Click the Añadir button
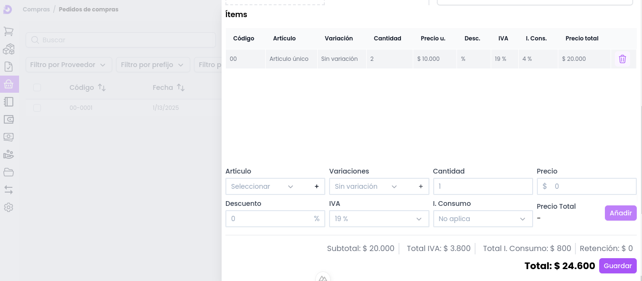 [620, 213]
